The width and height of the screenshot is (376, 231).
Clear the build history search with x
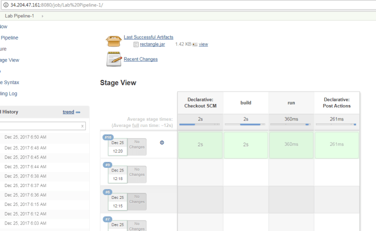coord(82,126)
